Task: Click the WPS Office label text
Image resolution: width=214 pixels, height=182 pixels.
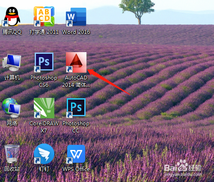Action: pos(76,169)
